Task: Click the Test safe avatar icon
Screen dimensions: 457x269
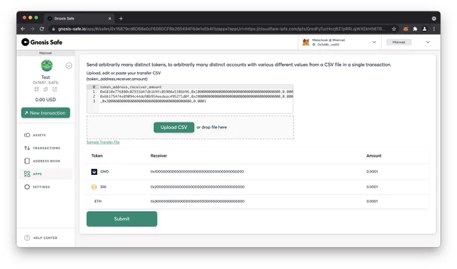Action: click(x=46, y=66)
